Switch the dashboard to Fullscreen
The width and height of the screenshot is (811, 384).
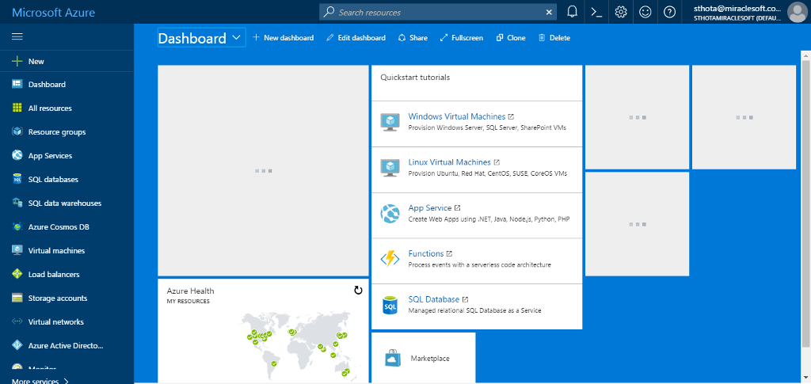[x=462, y=38]
